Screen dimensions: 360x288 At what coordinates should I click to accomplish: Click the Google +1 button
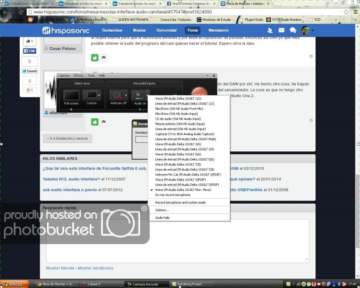[30, 90]
